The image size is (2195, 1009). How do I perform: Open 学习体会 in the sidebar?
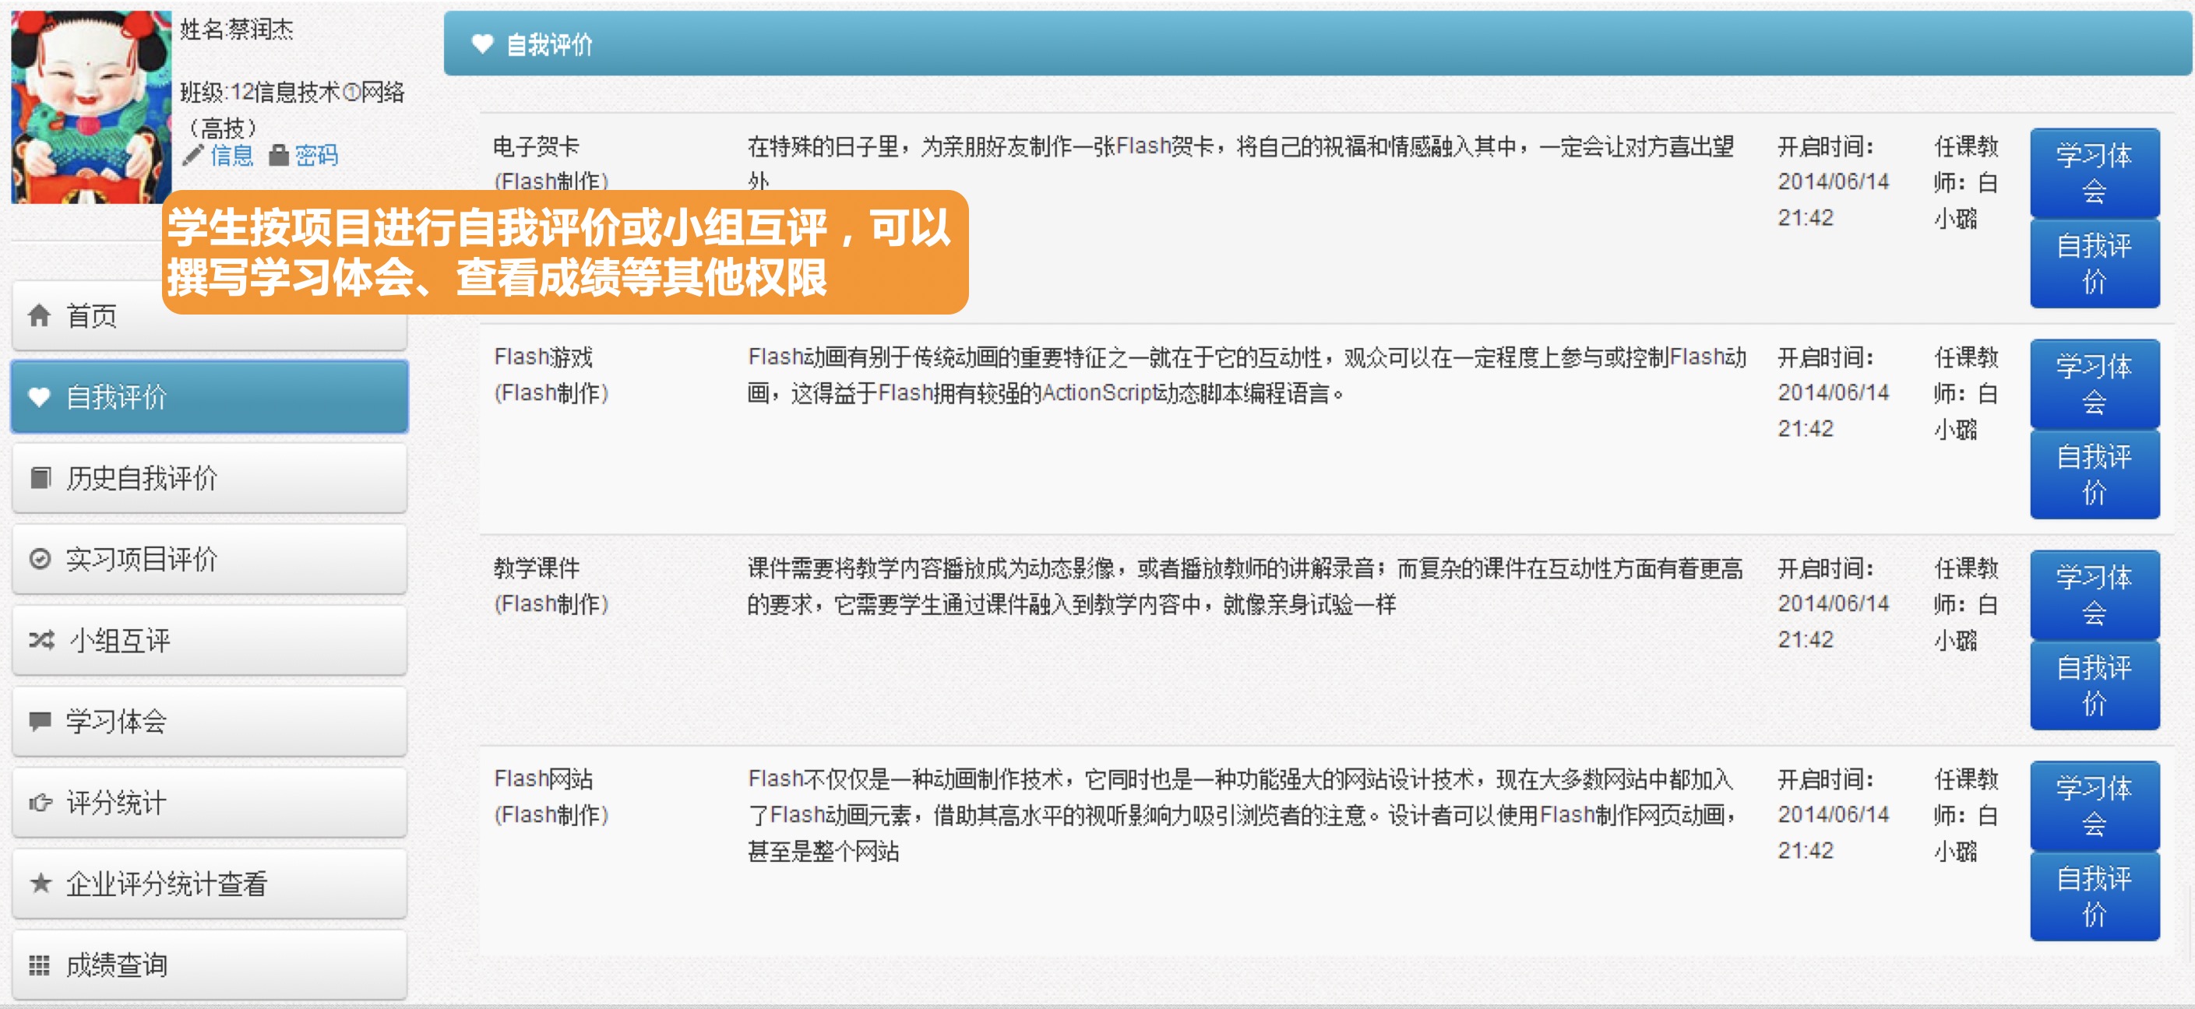(210, 721)
